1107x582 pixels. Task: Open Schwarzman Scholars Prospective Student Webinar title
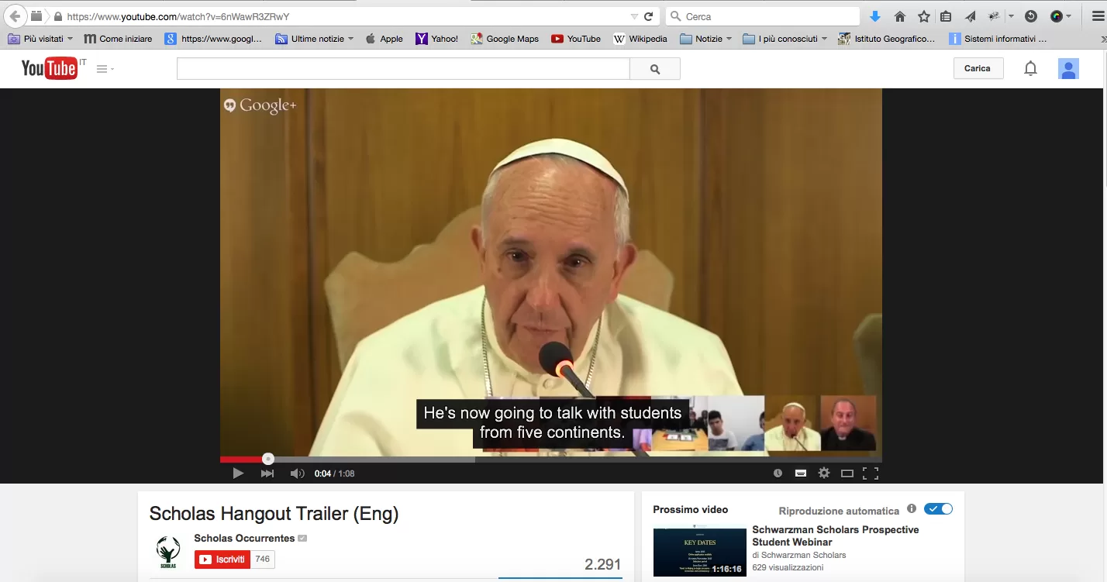coord(836,536)
